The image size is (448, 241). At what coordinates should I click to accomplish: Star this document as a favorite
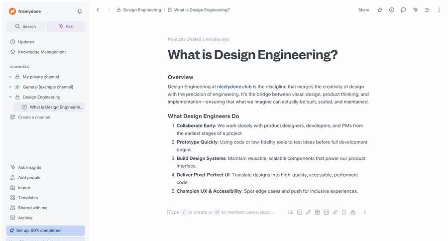click(x=380, y=10)
